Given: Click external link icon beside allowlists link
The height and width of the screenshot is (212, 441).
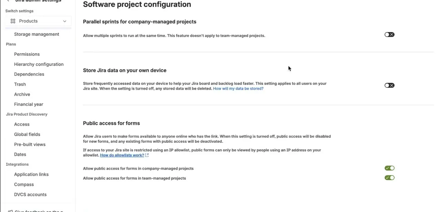Looking at the screenshot, I should point(147,155).
